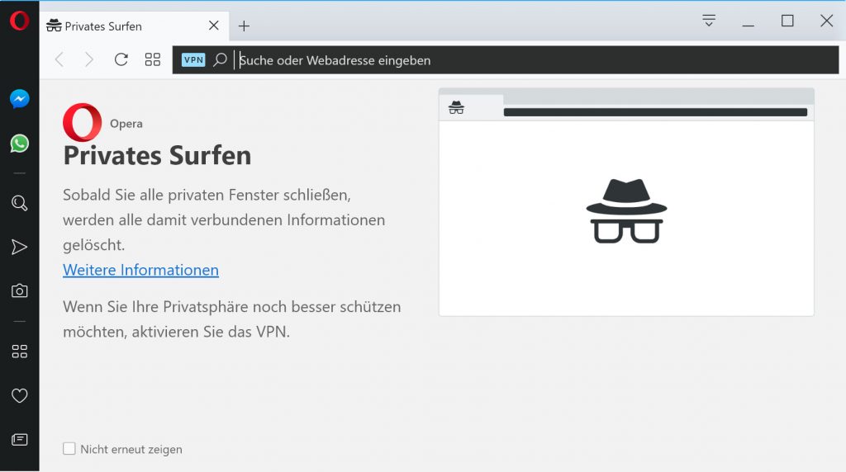The image size is (846, 472).
Task: Minimize the Opera window
Action: pyautogui.click(x=748, y=25)
